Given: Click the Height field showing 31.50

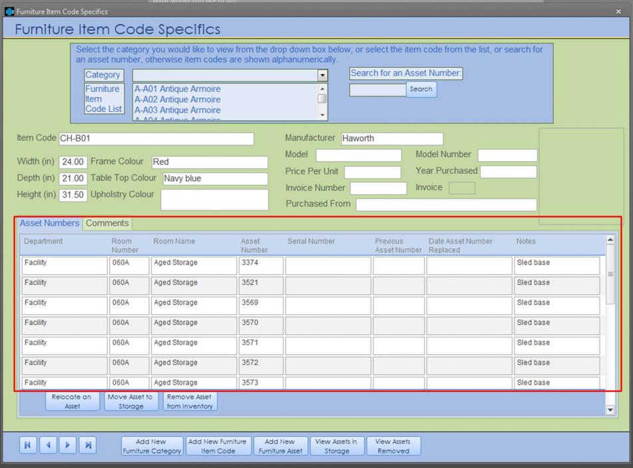Looking at the screenshot, I should [x=73, y=195].
